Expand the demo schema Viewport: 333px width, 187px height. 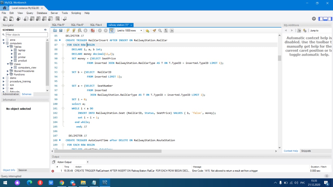4,78
